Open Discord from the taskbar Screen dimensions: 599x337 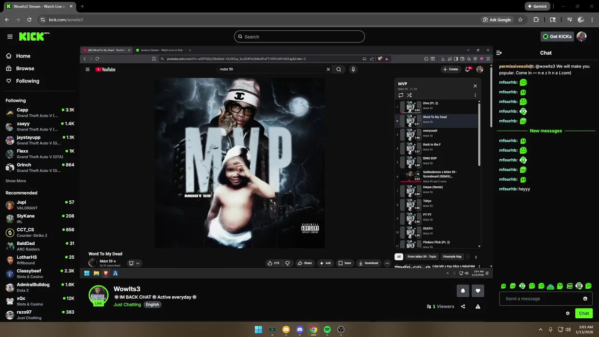(x=300, y=330)
